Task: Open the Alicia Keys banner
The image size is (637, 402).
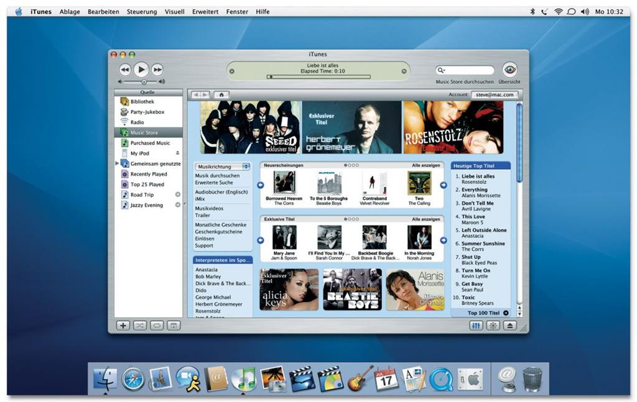Action: pyautogui.click(x=289, y=290)
